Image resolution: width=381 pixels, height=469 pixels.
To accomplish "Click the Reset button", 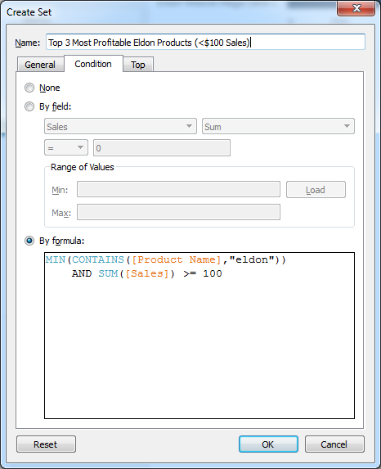I will pyautogui.click(x=46, y=444).
